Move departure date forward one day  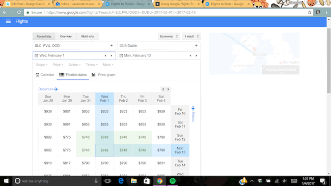point(112,55)
